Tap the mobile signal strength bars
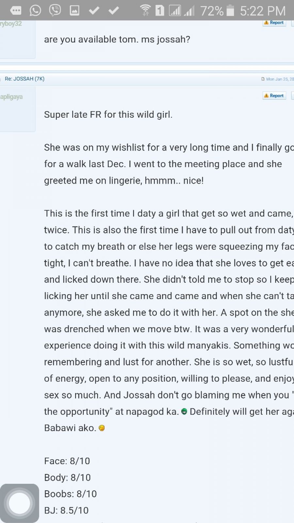This screenshot has height=523, width=294. coord(189,11)
